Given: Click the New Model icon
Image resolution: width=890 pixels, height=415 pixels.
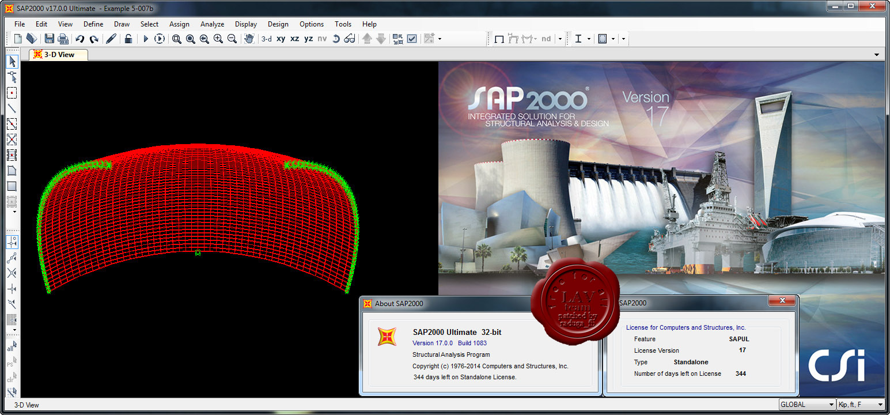Looking at the screenshot, I should 18,39.
